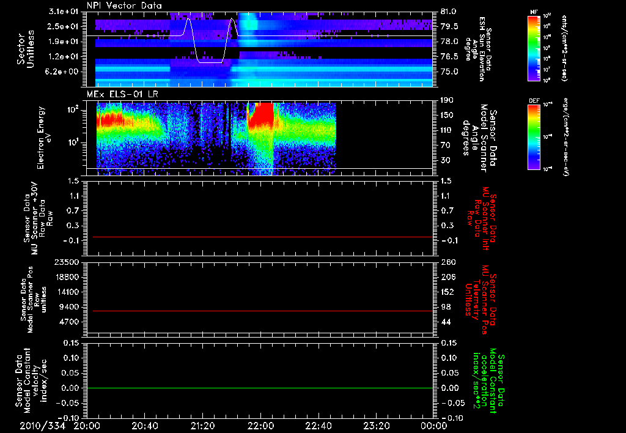Click the '206' telemetry tick value
This screenshot has width=626, height=433.
[447, 277]
